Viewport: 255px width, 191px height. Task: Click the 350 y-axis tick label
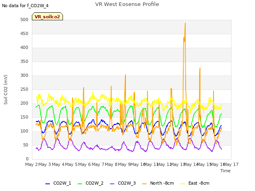24,62
